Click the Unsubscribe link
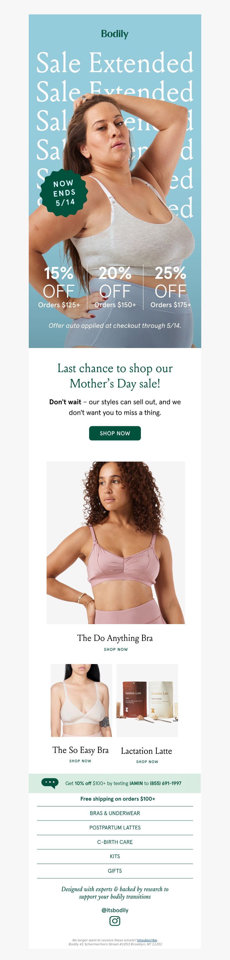This screenshot has width=230, height=960. (147, 940)
